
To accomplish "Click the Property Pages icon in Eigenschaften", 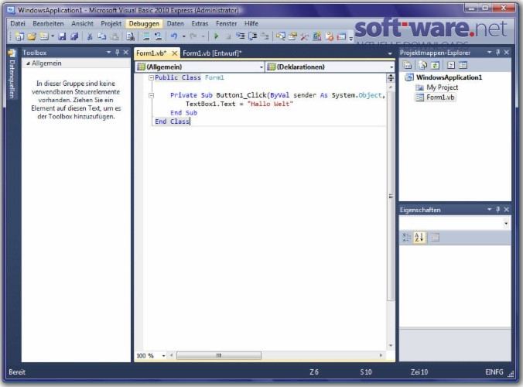I will (x=435, y=238).
